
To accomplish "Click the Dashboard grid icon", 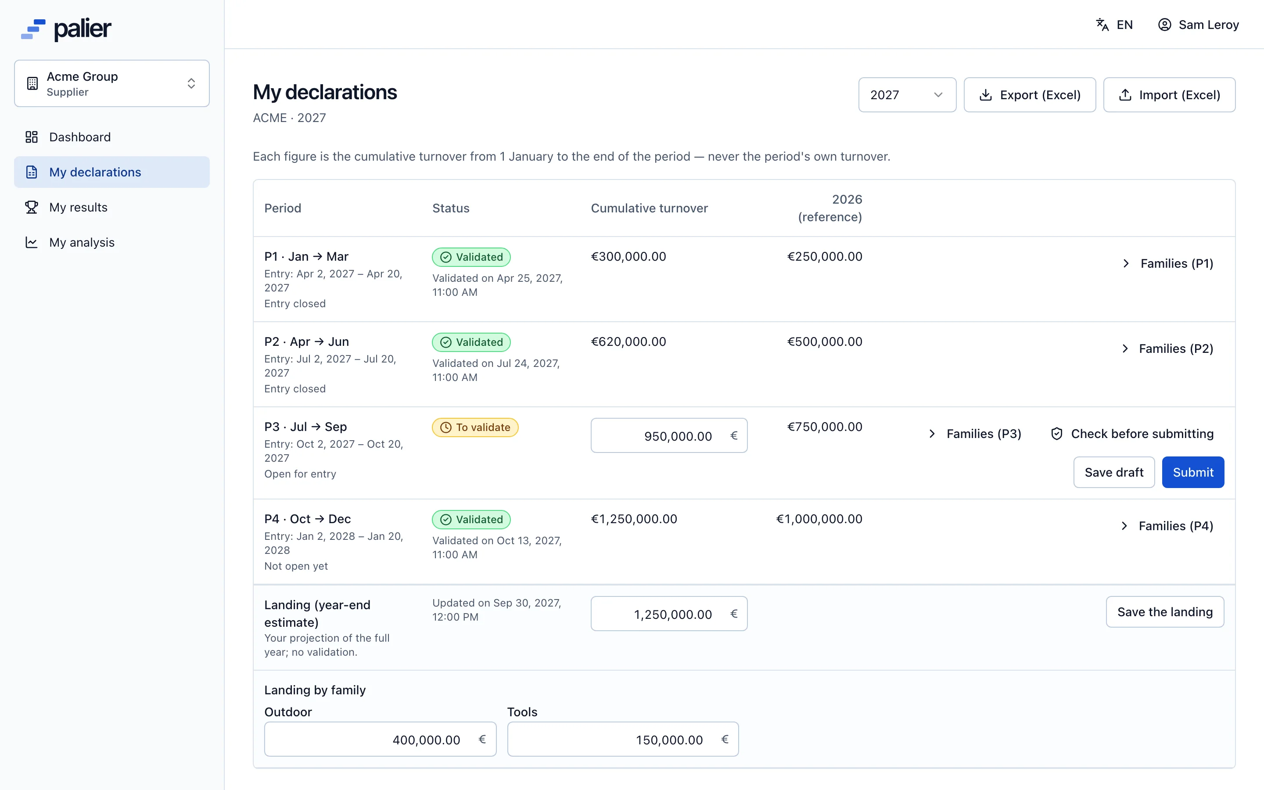I will pyautogui.click(x=31, y=137).
